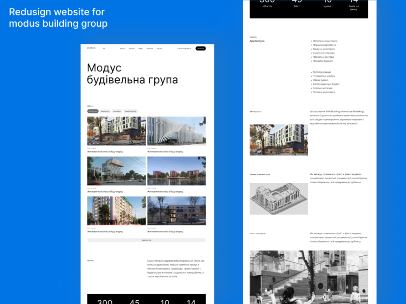Click the 'Промислові об'єкти' list item

324,45
